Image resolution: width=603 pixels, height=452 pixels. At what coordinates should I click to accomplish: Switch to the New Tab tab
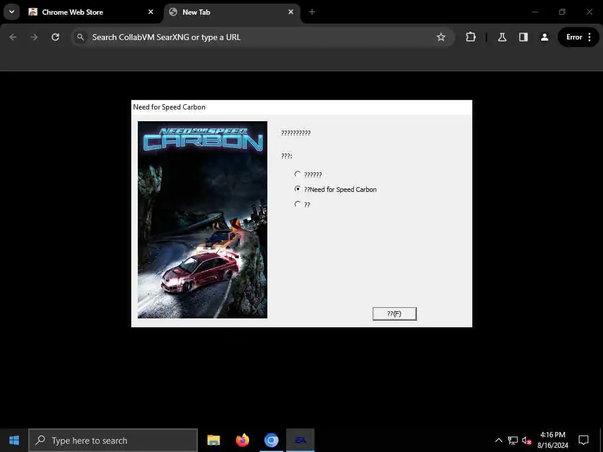click(x=232, y=12)
